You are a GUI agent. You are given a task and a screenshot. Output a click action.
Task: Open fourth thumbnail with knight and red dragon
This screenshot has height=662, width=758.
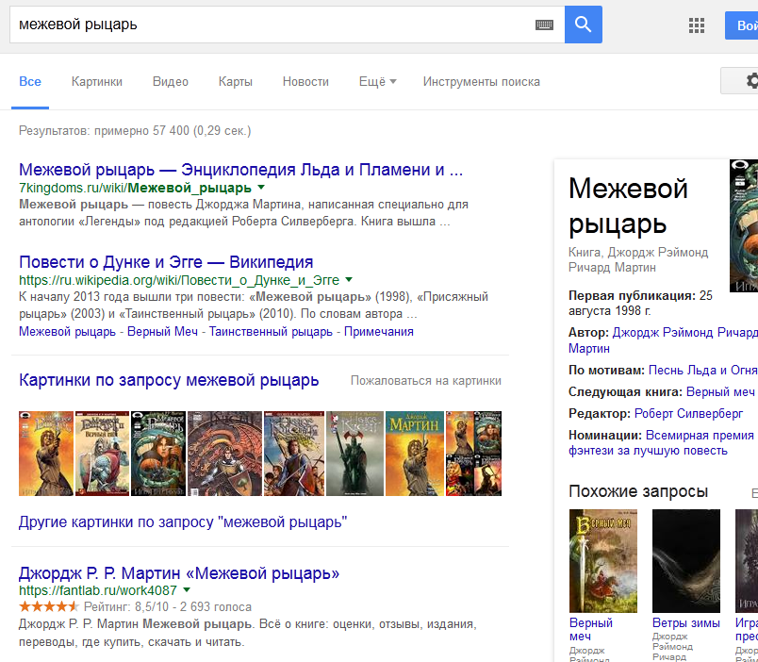(224, 454)
